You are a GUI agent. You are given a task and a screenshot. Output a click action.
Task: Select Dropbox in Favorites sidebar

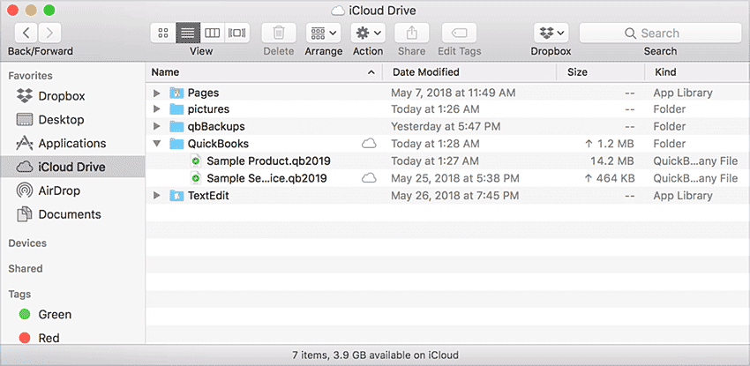click(x=72, y=96)
